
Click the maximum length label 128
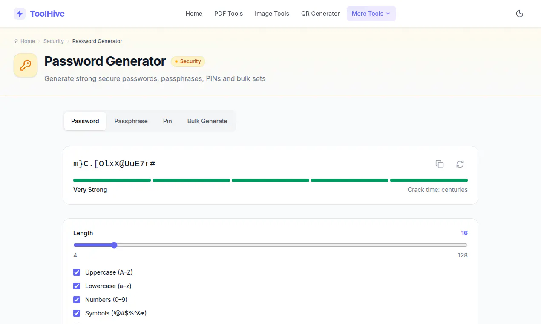click(463, 255)
